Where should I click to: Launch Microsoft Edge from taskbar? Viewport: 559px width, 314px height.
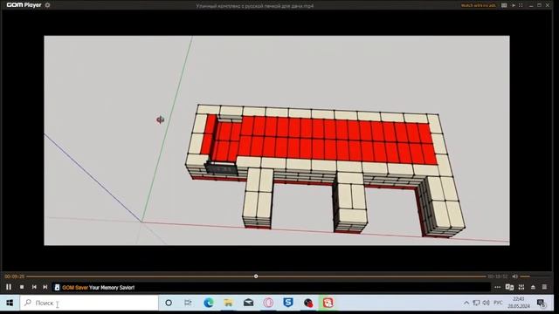208,303
